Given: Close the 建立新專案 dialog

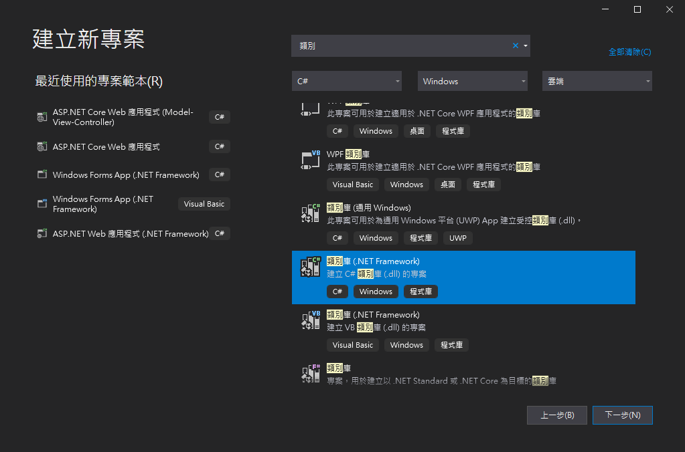Looking at the screenshot, I should tap(670, 9).
